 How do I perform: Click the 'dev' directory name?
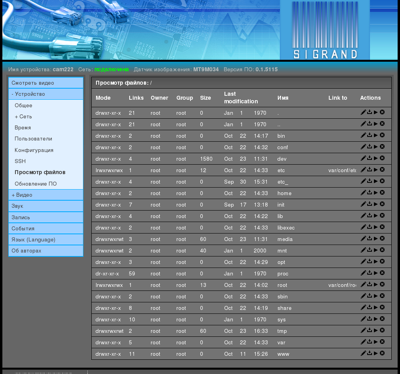tap(282, 159)
